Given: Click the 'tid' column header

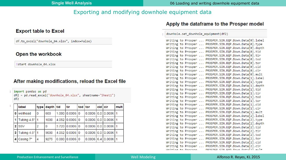Looking at the screenshot, I should [x=60, y=107].
